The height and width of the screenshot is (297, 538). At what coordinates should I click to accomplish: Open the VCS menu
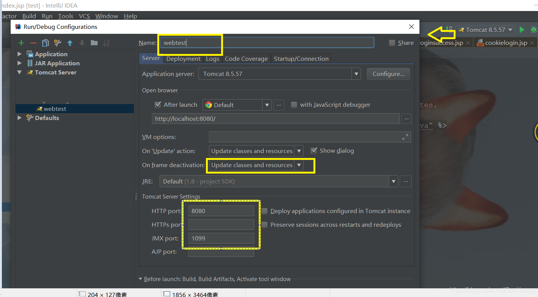pos(84,16)
